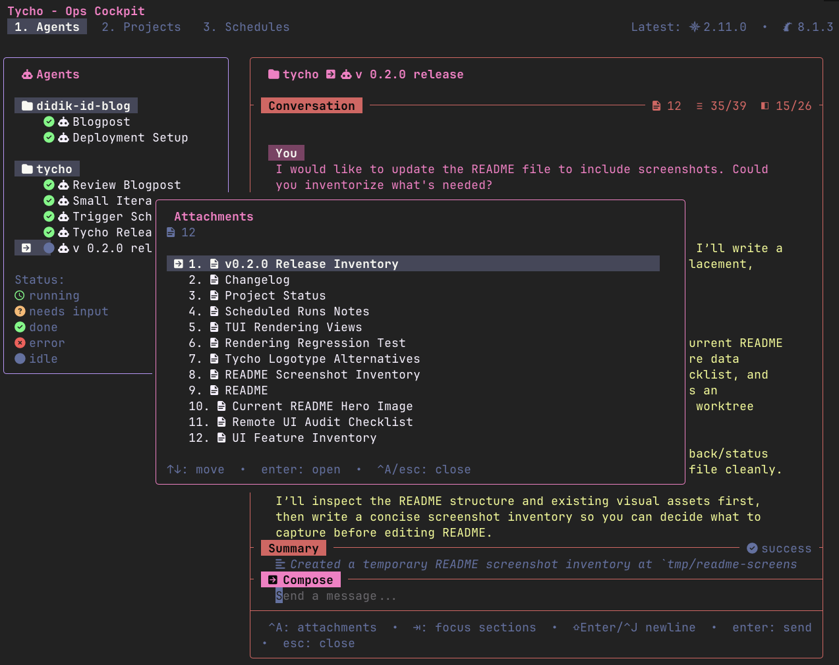The height and width of the screenshot is (665, 839).
Task: Open Tycho Logotype Alternatives attachment
Action: pyautogui.click(x=322, y=359)
